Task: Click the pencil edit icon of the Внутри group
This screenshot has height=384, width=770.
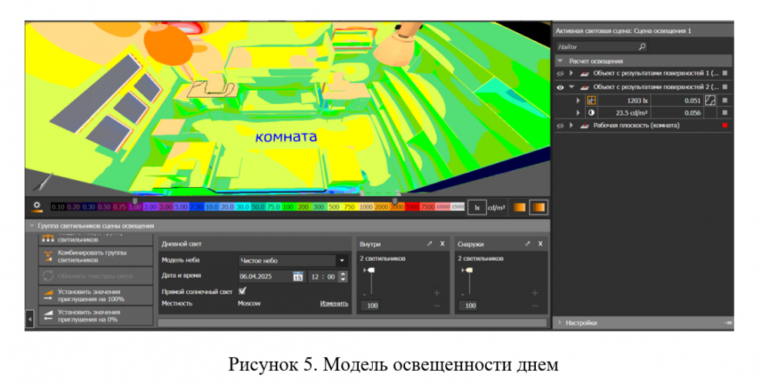Action: point(430,244)
